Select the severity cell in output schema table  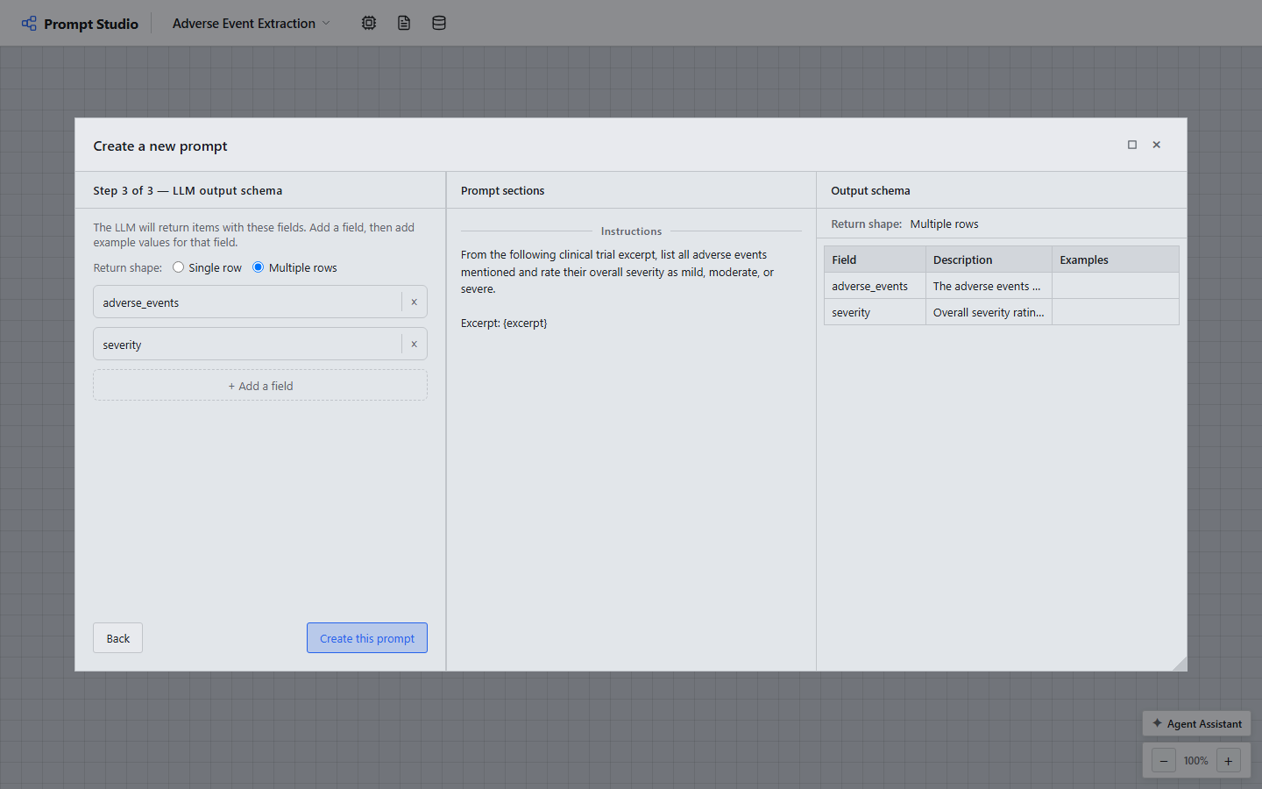click(875, 312)
